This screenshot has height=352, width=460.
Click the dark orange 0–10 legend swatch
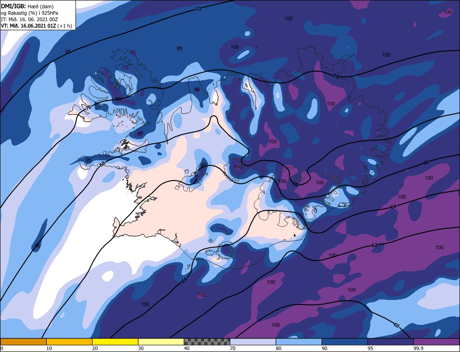(23, 341)
